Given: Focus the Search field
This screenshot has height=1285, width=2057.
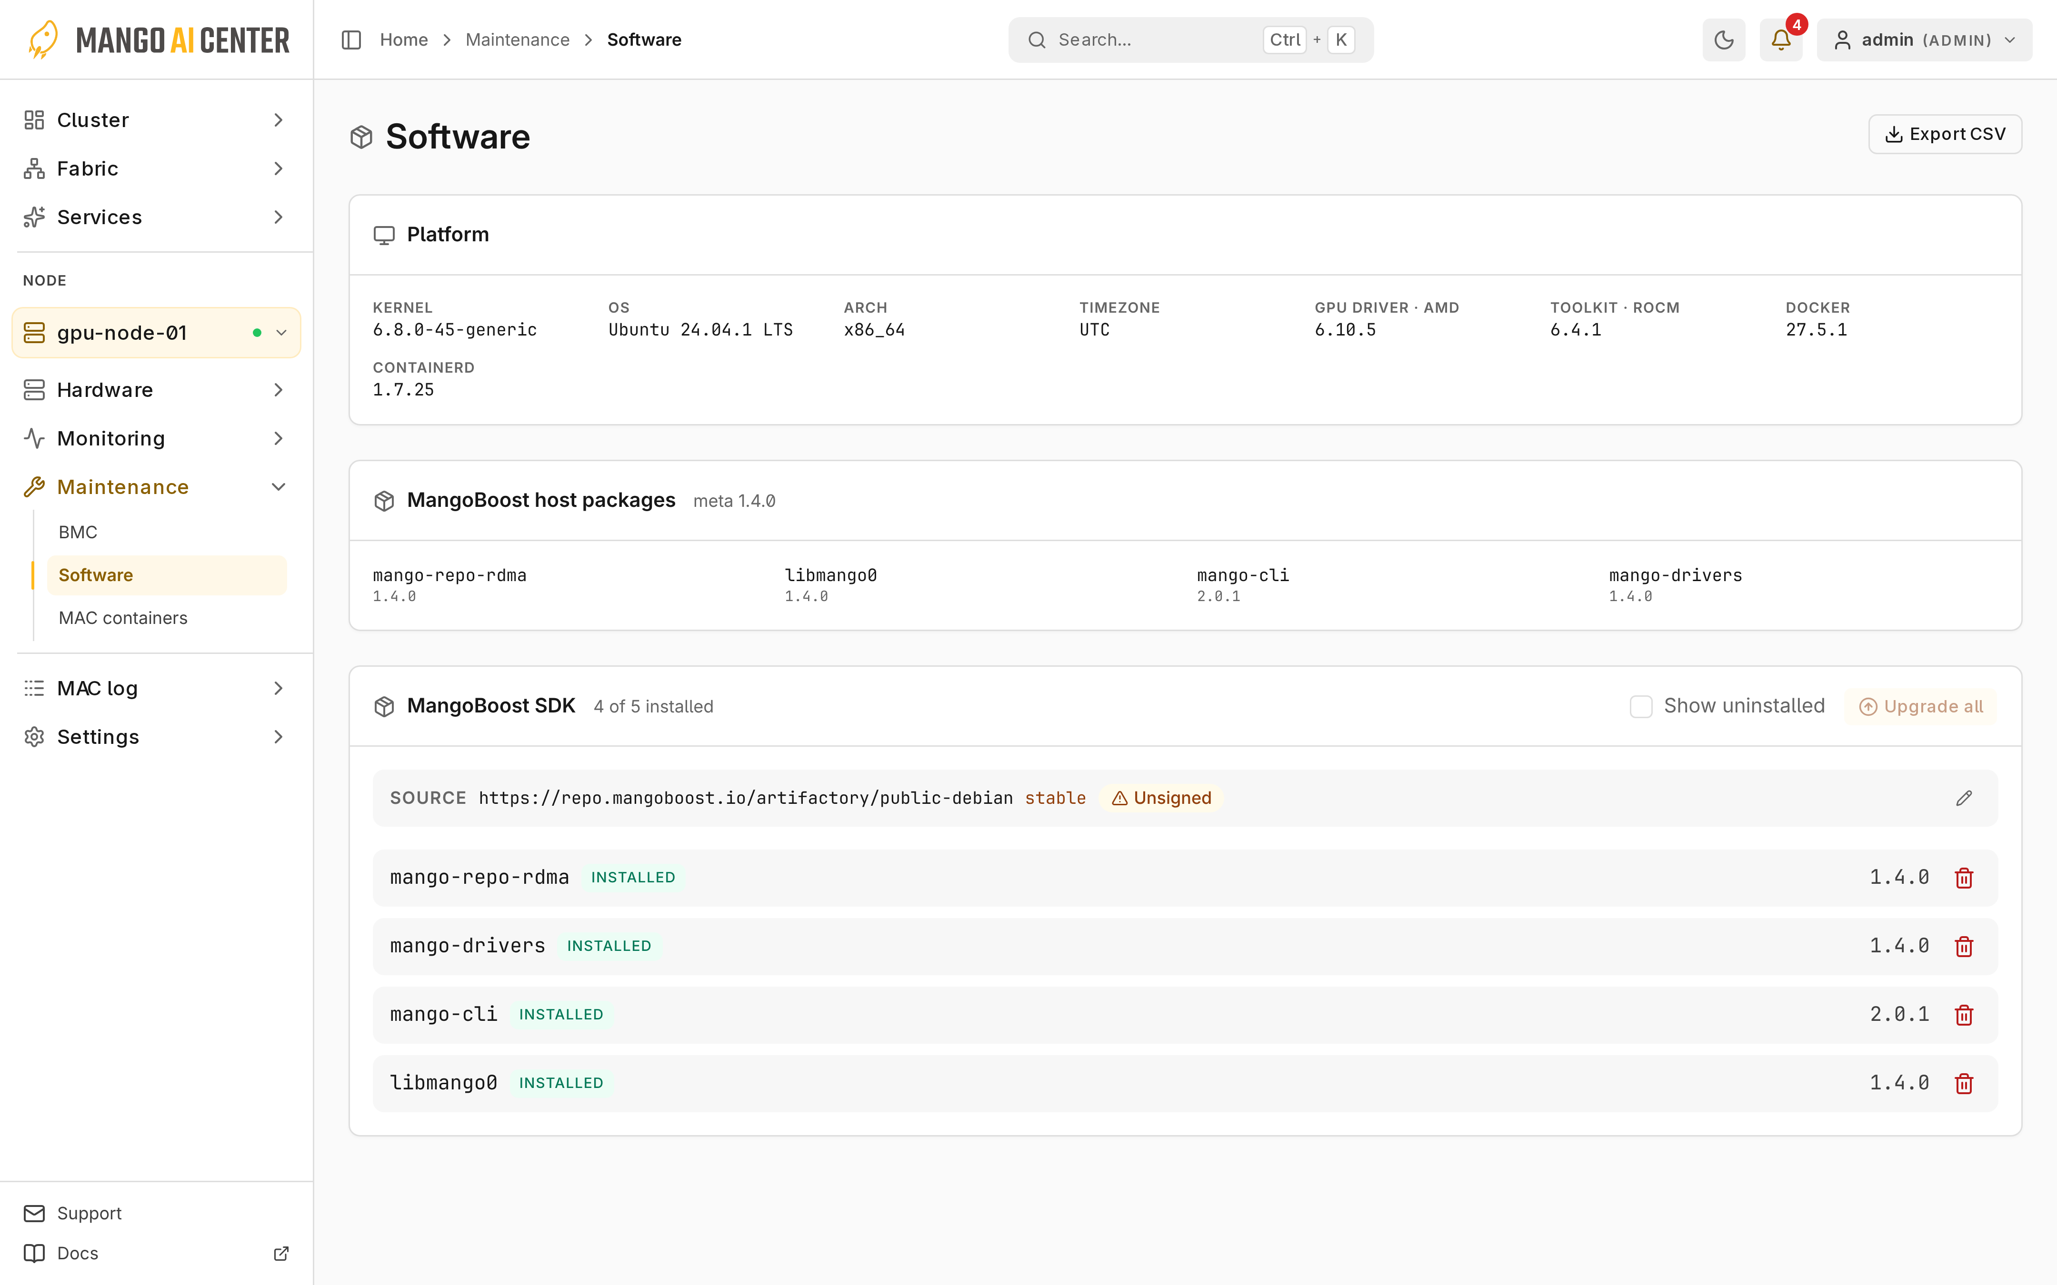Looking at the screenshot, I should [1190, 40].
